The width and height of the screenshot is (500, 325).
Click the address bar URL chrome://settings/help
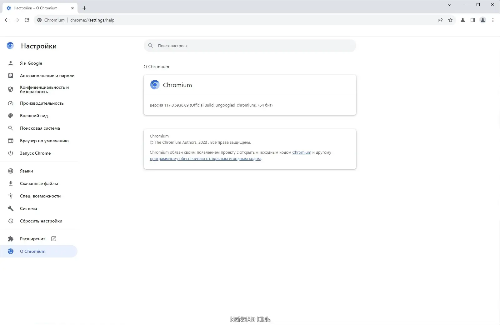pyautogui.click(x=92, y=20)
